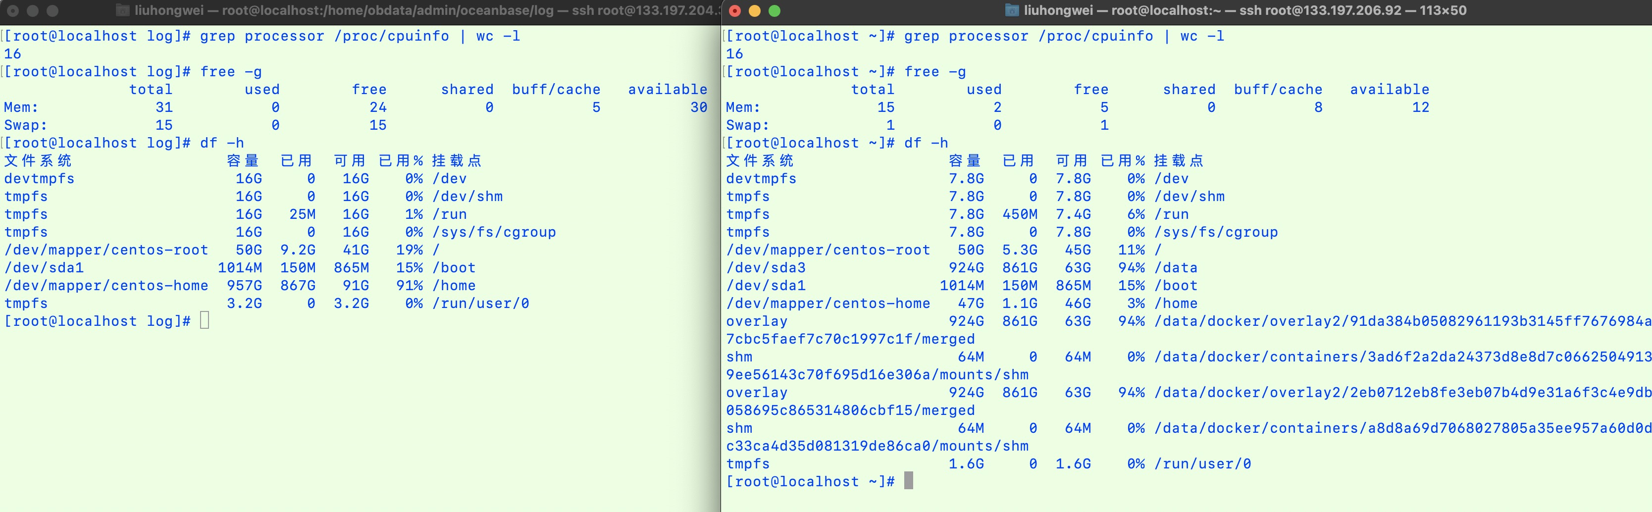Click the grep processor command in left terminal
This screenshot has height=512, width=1652.
point(360,36)
